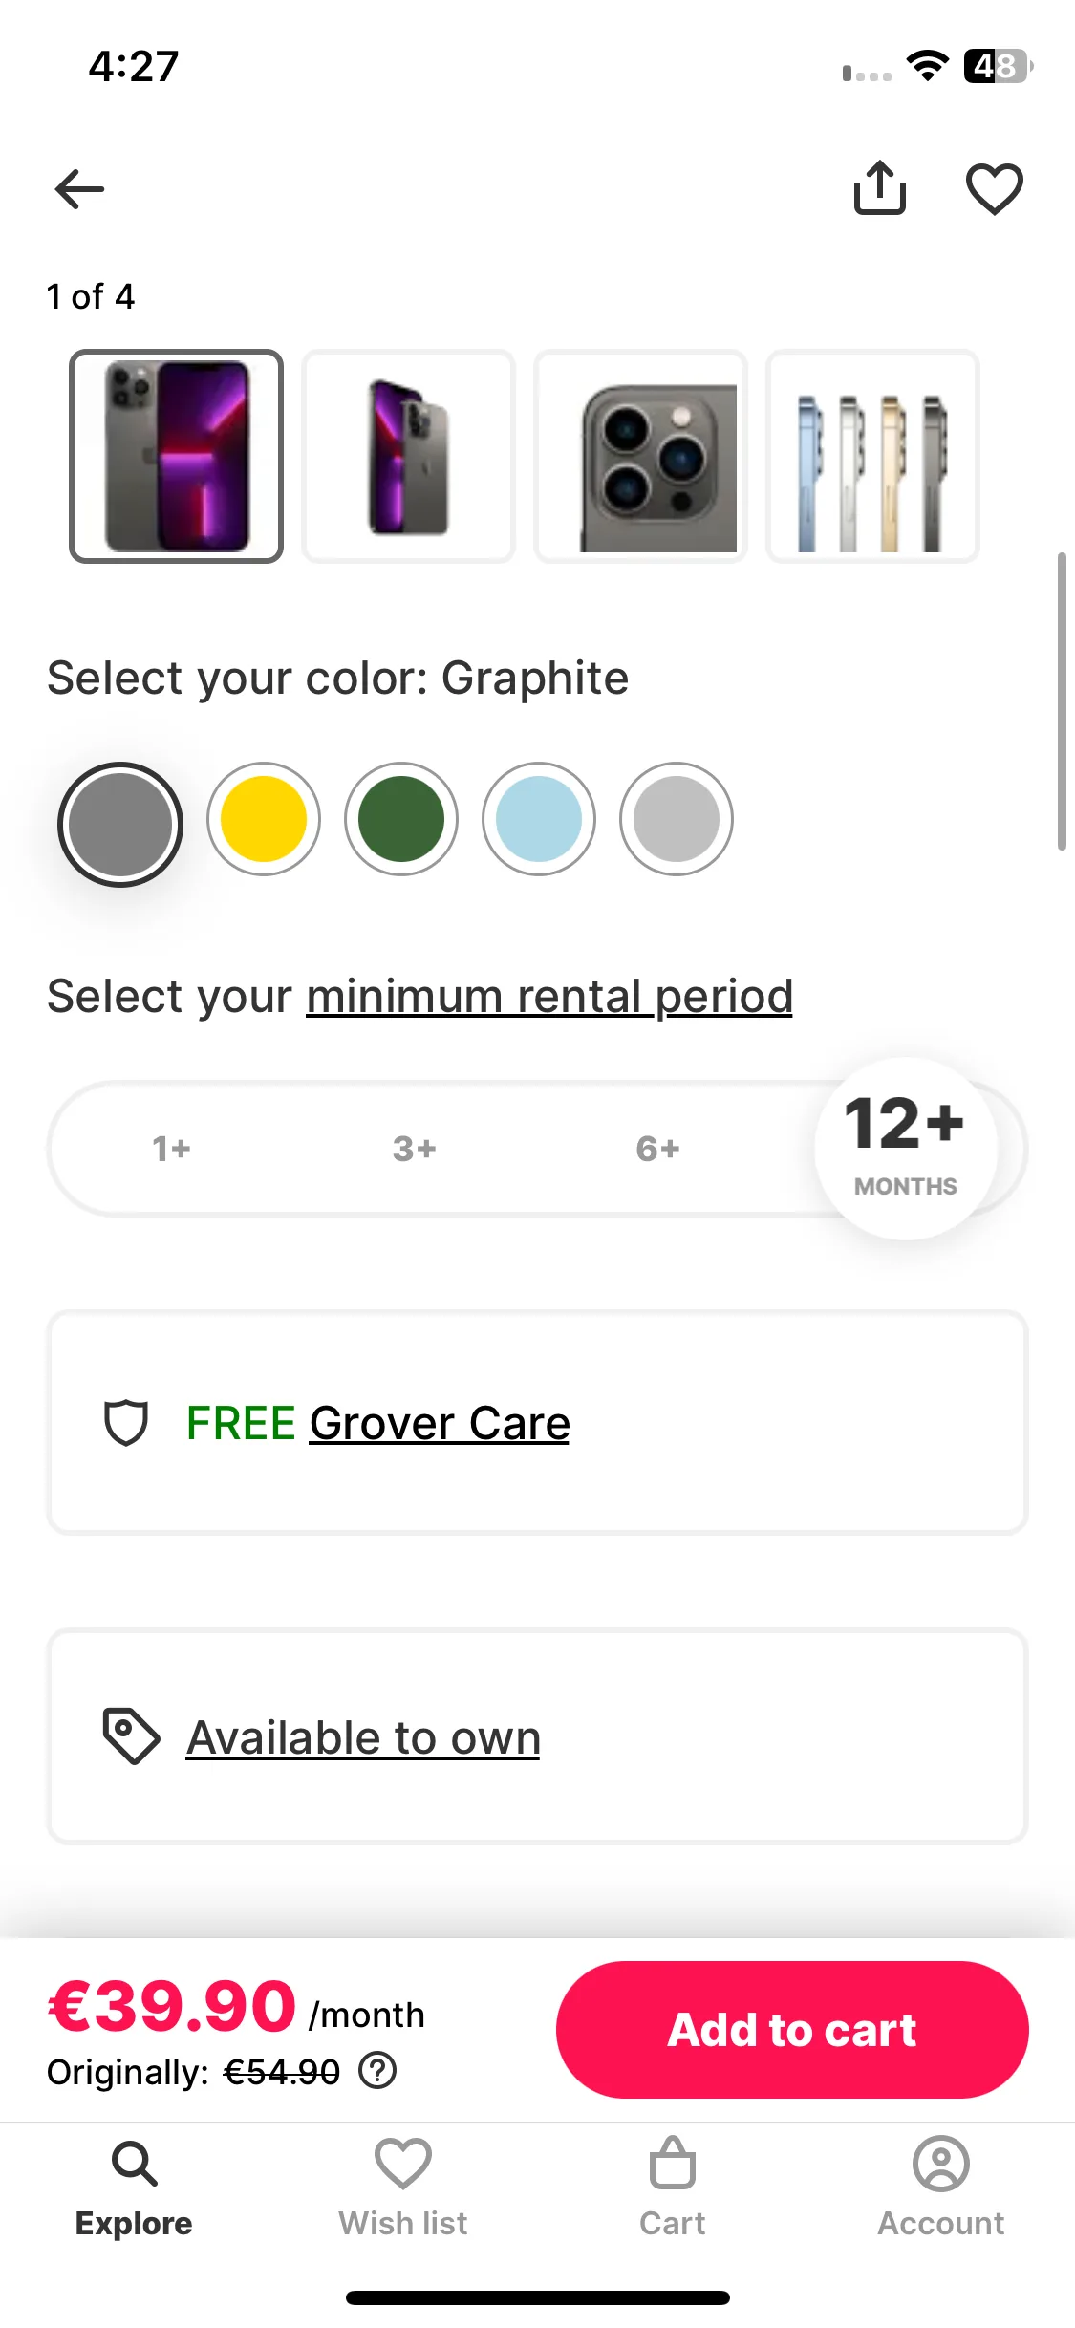Viewport: 1075px width, 2328px height.
Task: Select the 3+ month rental period
Action: 415,1148
